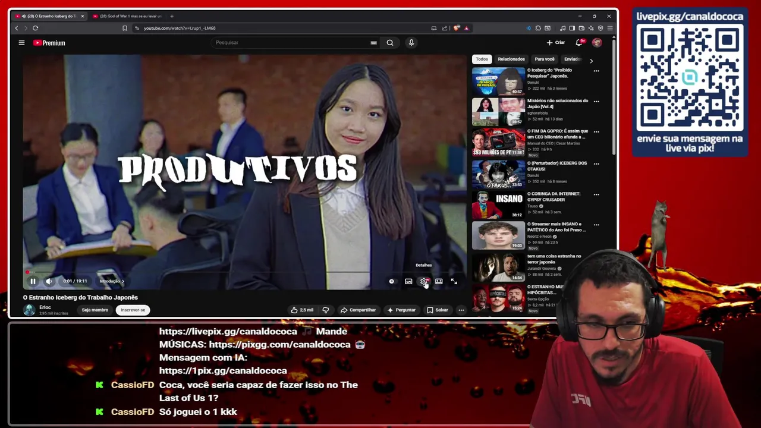The width and height of the screenshot is (761, 428).
Task: Go back in the browser
Action: 17,28
